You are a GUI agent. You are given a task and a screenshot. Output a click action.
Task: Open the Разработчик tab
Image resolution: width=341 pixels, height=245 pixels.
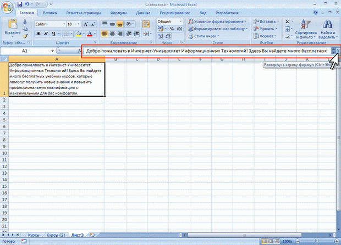(x=227, y=13)
